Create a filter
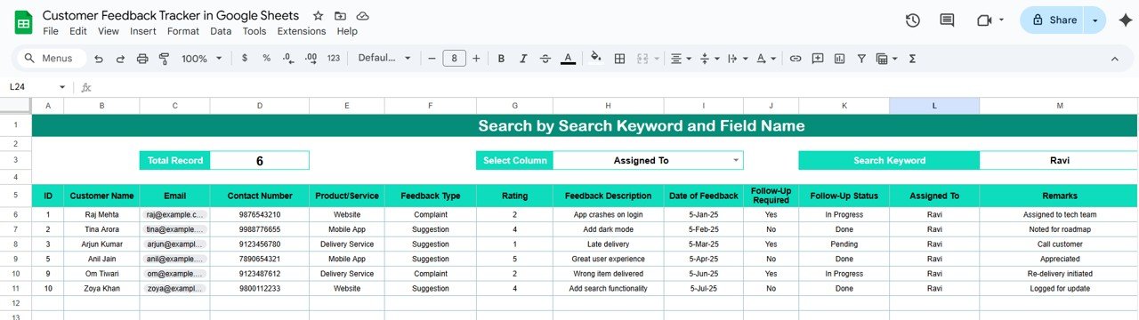1139x320 pixels. (861, 59)
